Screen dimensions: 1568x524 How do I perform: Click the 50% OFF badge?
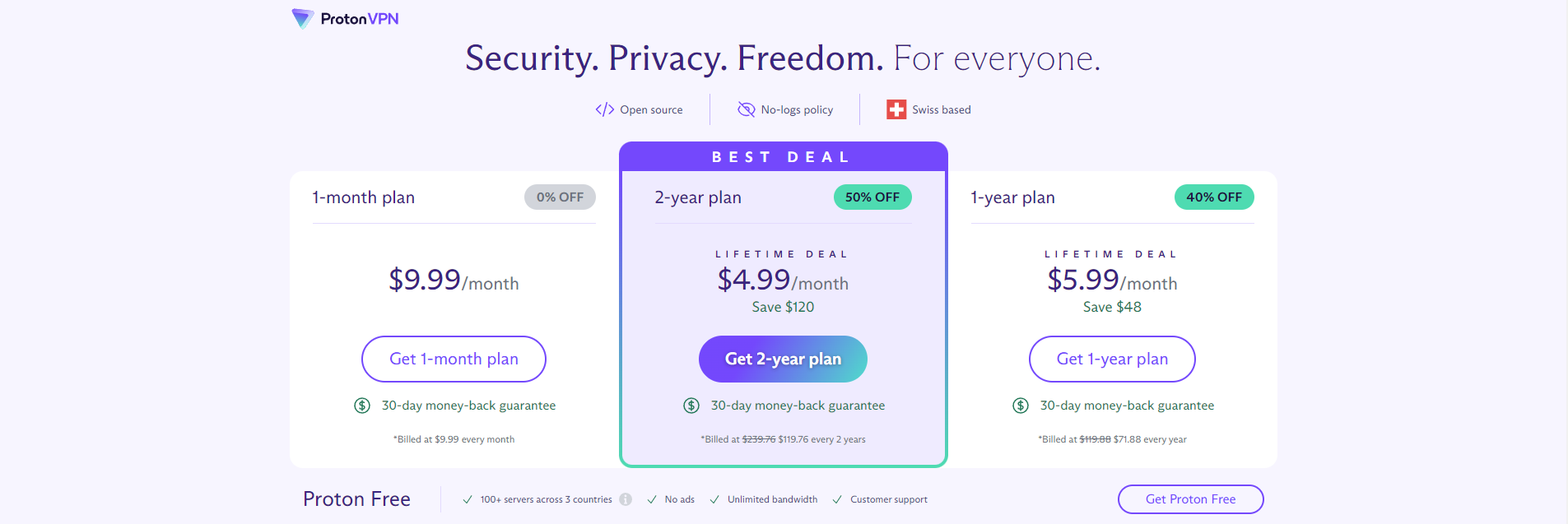872,197
